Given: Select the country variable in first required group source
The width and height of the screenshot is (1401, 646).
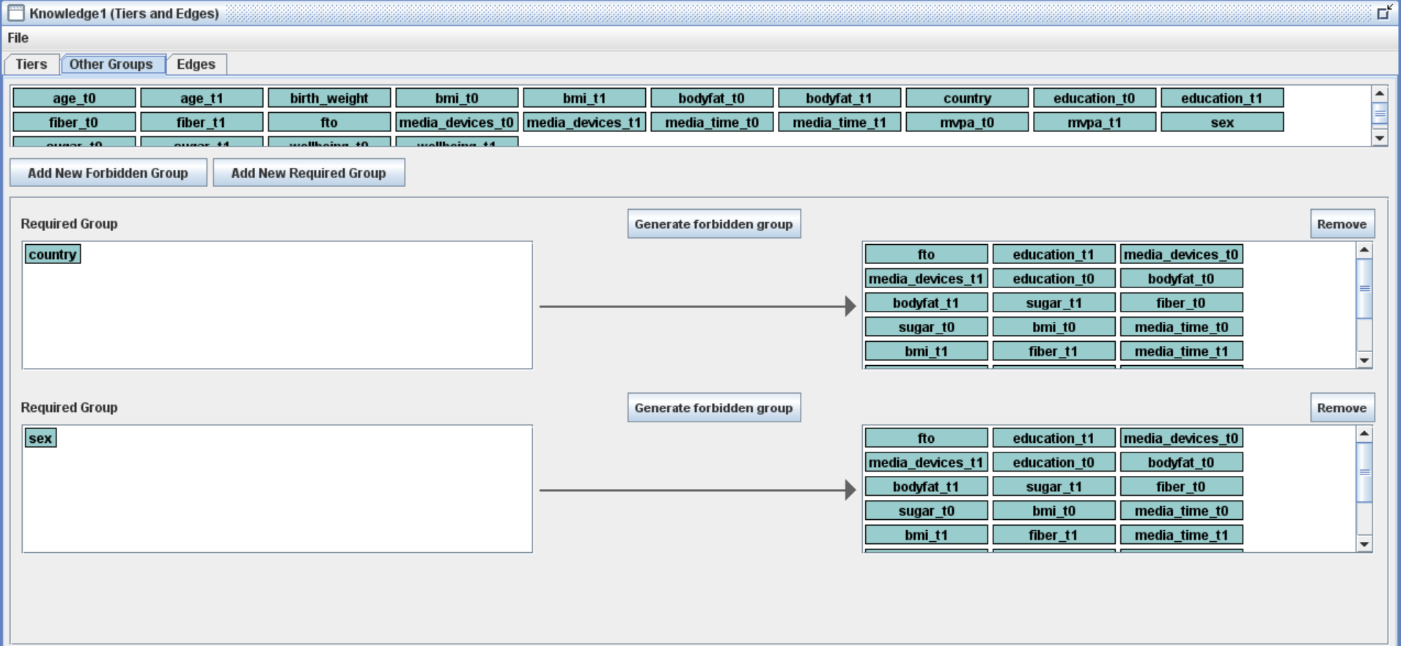Looking at the screenshot, I should coord(53,254).
